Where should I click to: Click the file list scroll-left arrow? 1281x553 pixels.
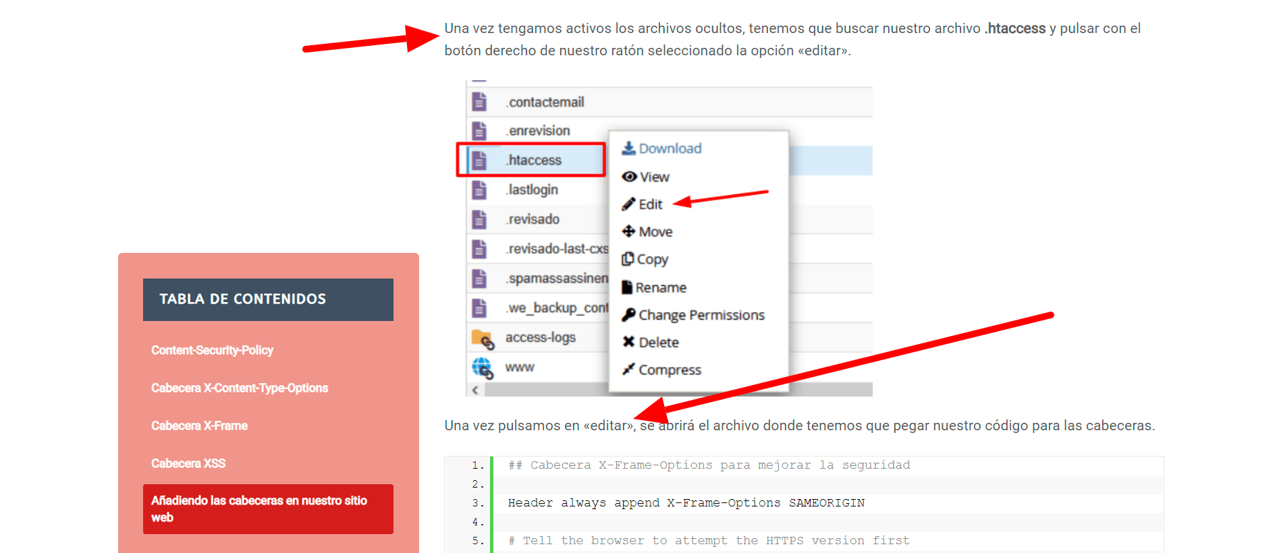(475, 390)
